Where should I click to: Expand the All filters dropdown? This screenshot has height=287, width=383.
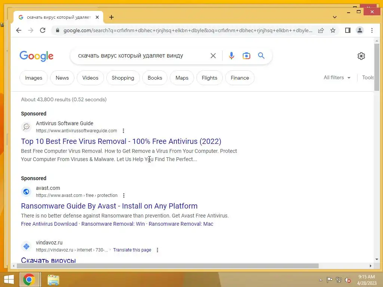pyautogui.click(x=337, y=78)
